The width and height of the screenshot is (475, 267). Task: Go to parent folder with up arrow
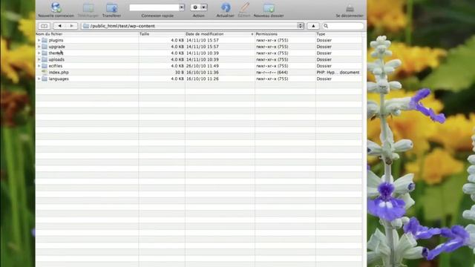313,26
